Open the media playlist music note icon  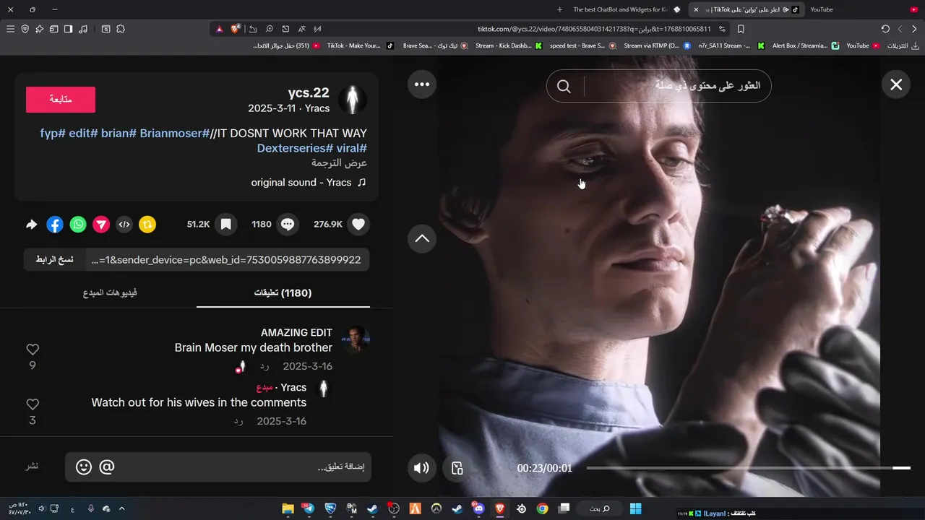83,29
